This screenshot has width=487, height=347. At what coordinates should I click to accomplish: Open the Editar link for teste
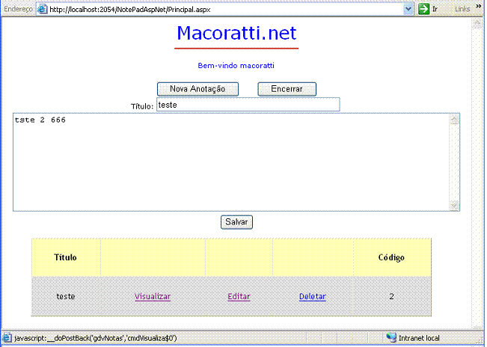[239, 296]
